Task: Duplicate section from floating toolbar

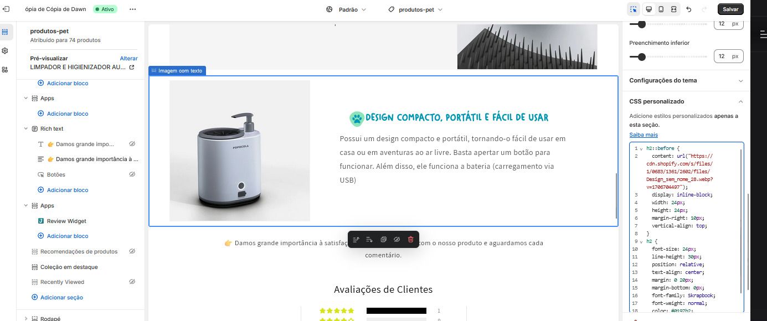Action: tap(383, 239)
